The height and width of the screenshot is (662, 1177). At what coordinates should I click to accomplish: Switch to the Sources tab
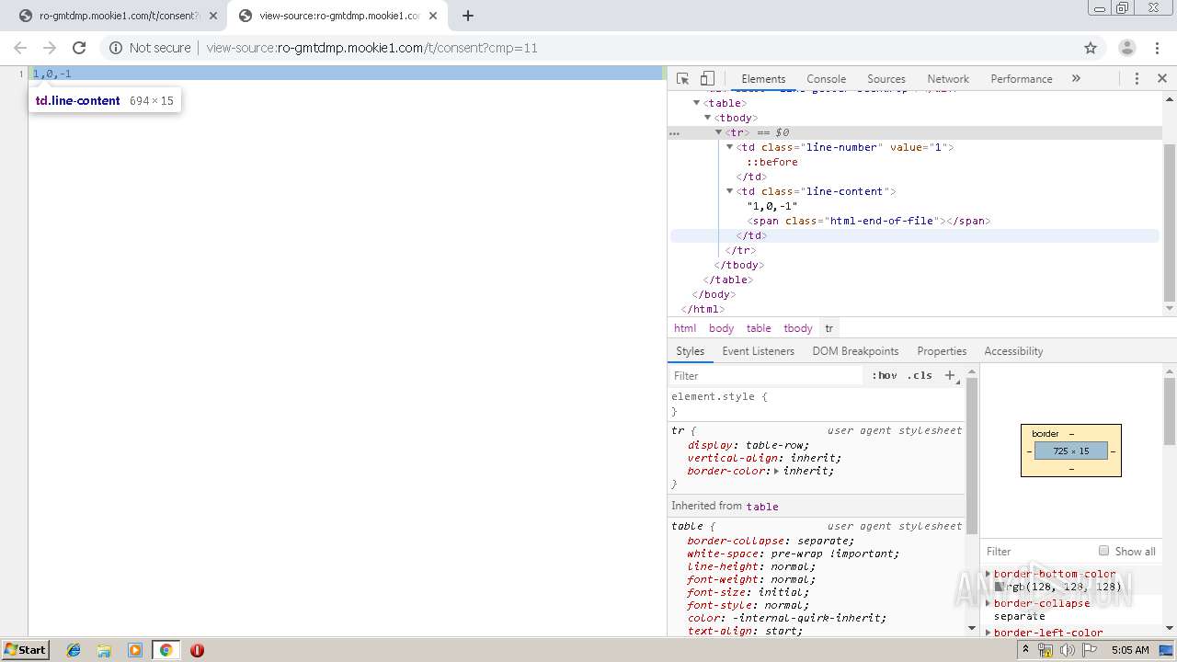pyautogui.click(x=886, y=79)
